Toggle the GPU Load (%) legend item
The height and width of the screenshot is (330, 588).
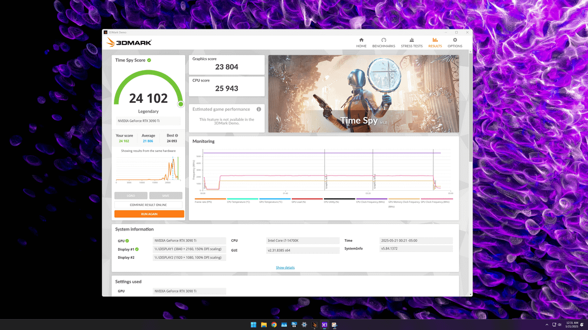tap(307, 201)
